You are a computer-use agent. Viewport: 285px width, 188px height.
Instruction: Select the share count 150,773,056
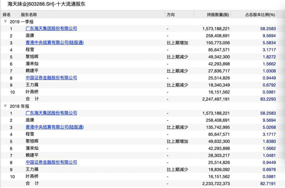coord(218,43)
